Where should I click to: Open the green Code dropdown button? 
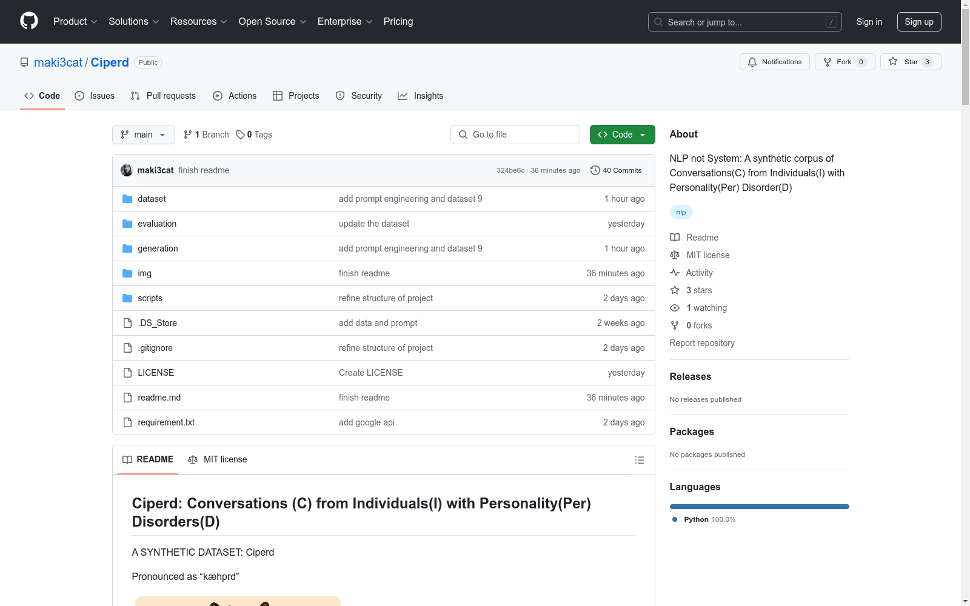tap(622, 135)
